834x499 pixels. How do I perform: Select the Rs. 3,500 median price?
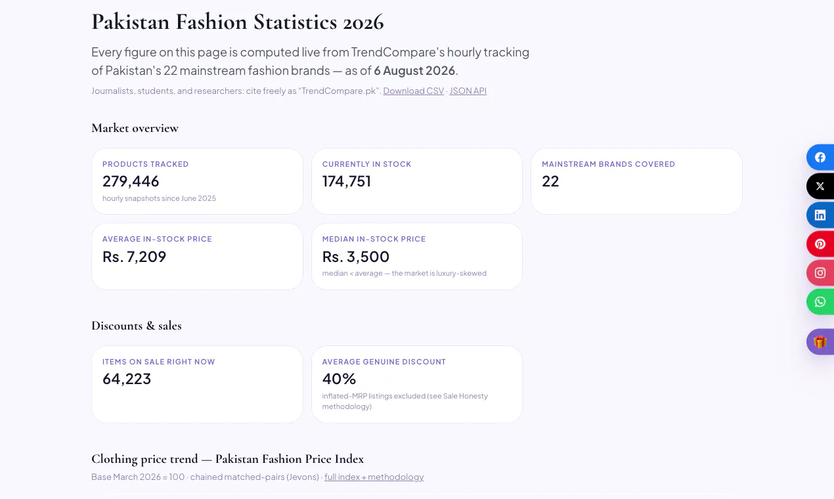tap(356, 257)
